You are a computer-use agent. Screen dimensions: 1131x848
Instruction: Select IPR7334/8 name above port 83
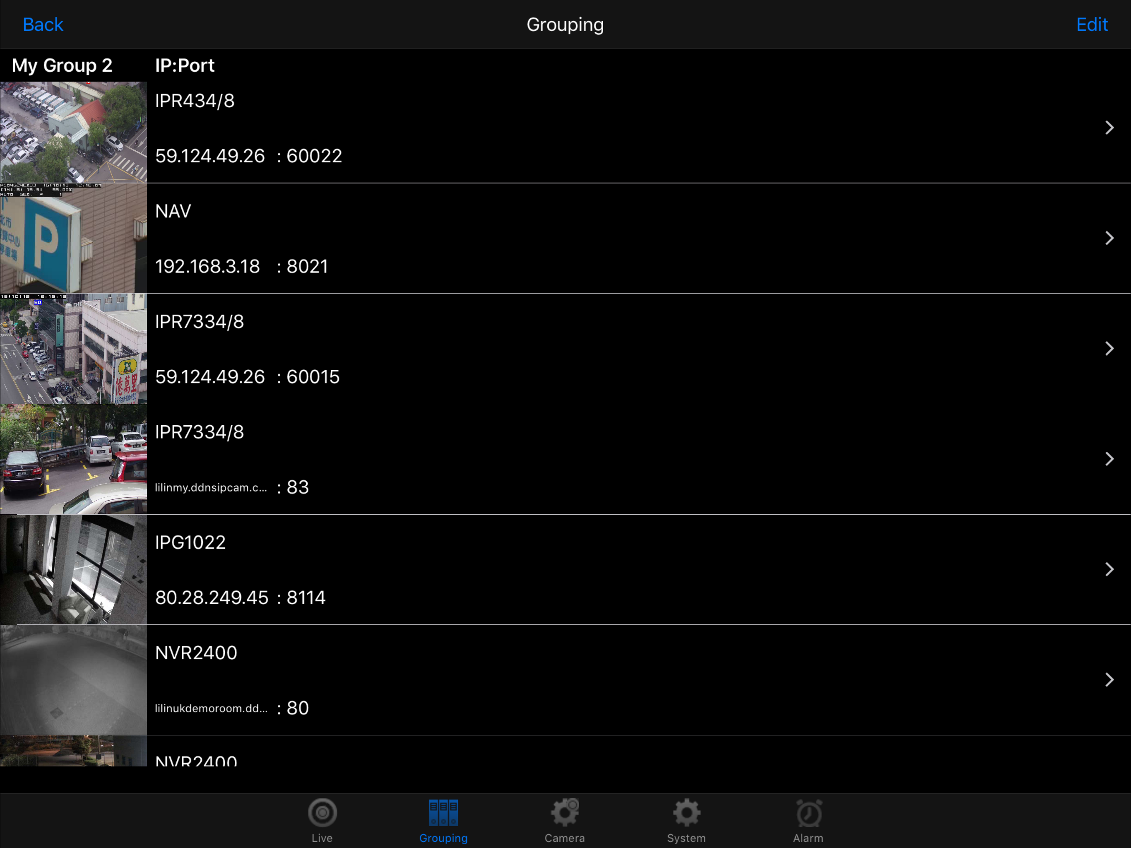tap(200, 433)
